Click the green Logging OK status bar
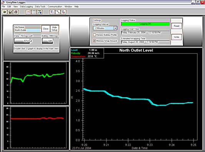Viewport: 205px width, 152px height. [x=145, y=24]
